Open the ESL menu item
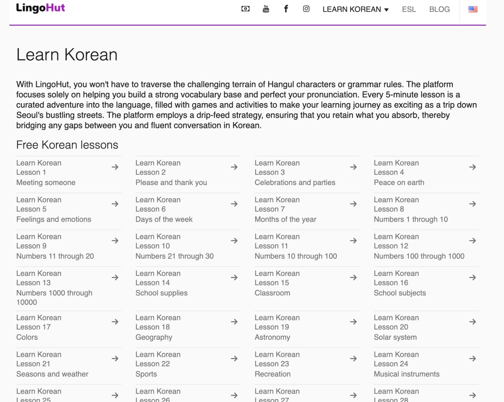The height and width of the screenshot is (402, 504). click(x=409, y=9)
